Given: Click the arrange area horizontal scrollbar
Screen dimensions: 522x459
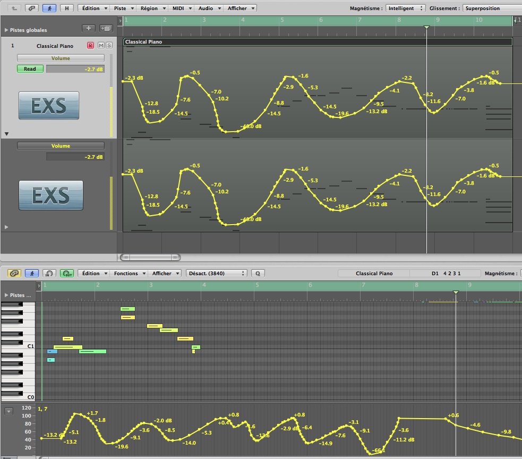Looking at the screenshot, I should 150,257.
